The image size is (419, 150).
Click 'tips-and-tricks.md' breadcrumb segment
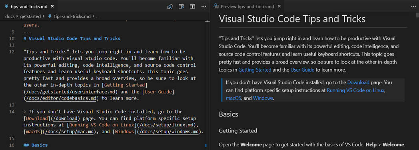click(72, 16)
